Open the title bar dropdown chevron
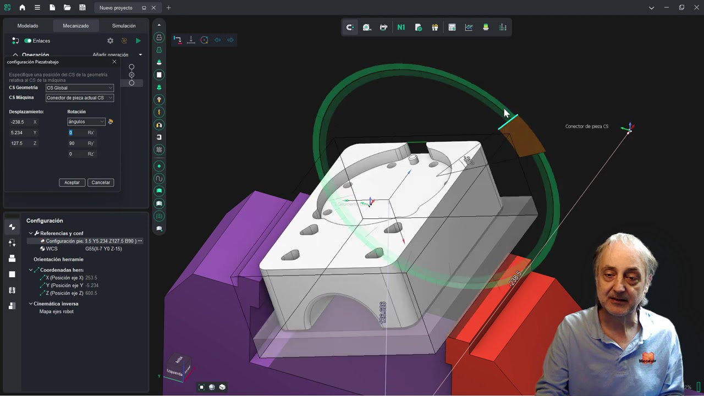This screenshot has height=396, width=704. click(x=651, y=8)
